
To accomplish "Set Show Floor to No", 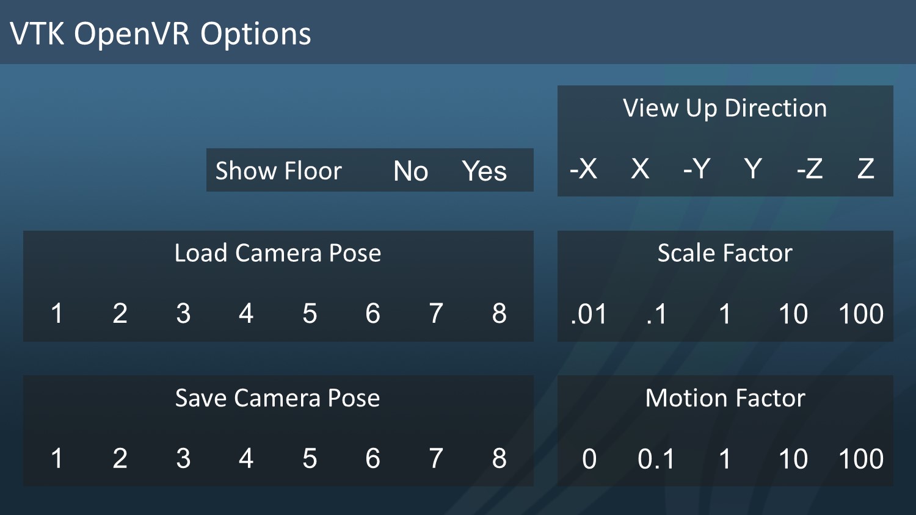I will [410, 171].
